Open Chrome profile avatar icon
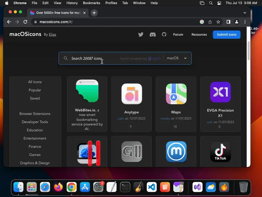 tap(237, 22)
